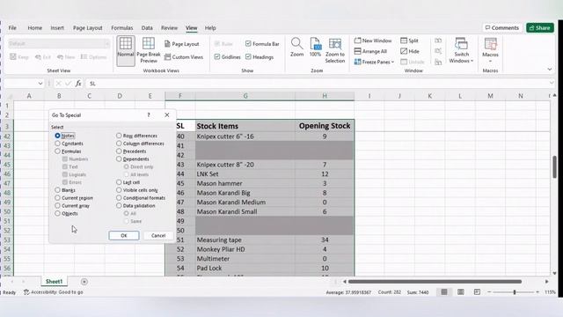
Task: Expand the formula bar chevron
Action: coord(552,83)
